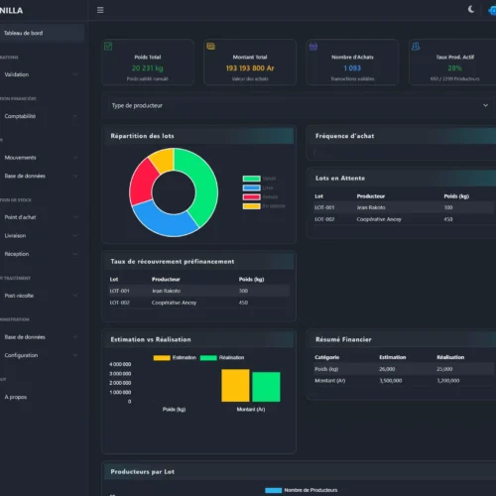
Task: Click the '26,000' estimation cell in Résumé Financier
Action: pos(387,369)
